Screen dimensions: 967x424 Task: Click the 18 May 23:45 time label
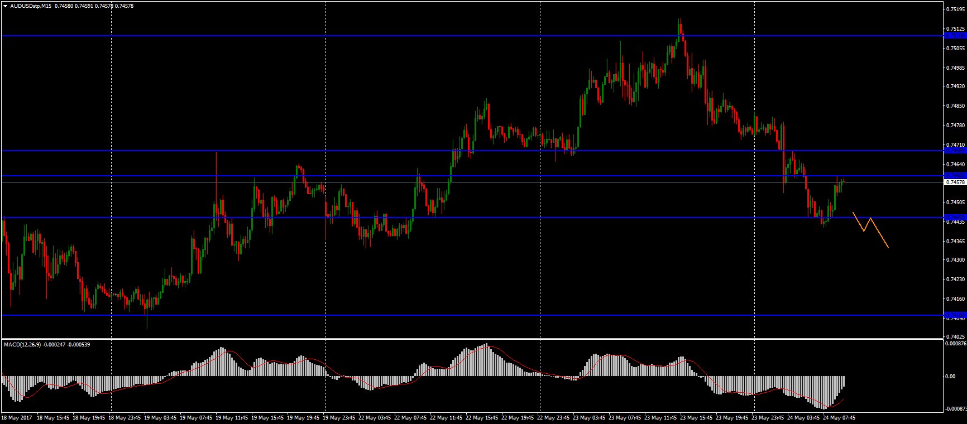tap(125, 417)
